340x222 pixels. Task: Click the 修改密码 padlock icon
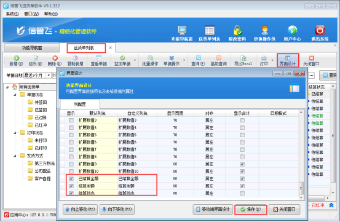[237, 30]
